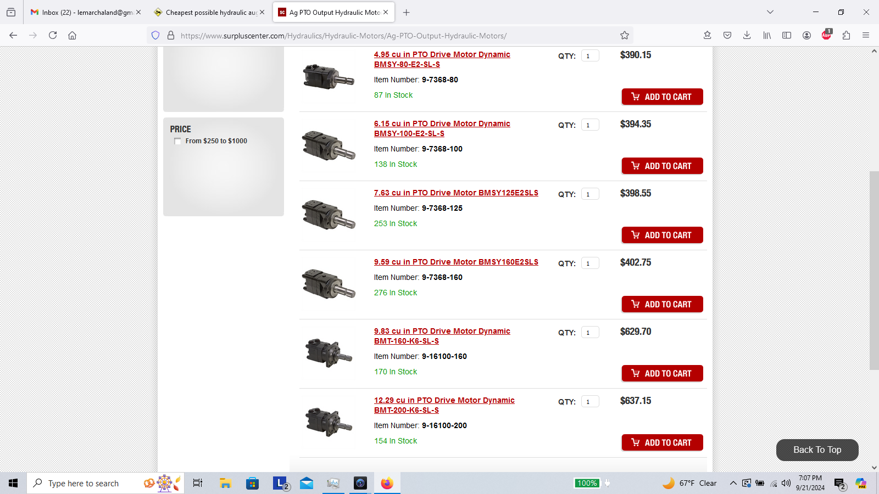Click the tracking protection shield icon
The image size is (879, 494).
coord(155,35)
